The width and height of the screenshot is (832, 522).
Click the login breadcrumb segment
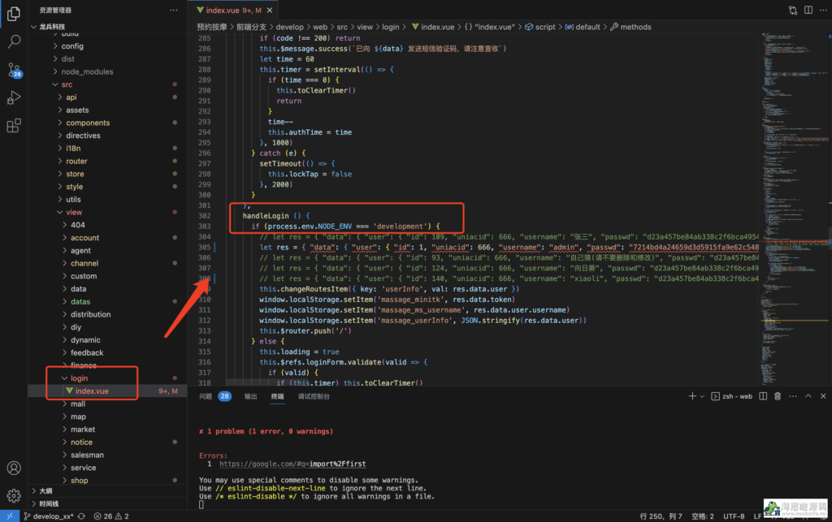[x=391, y=27]
